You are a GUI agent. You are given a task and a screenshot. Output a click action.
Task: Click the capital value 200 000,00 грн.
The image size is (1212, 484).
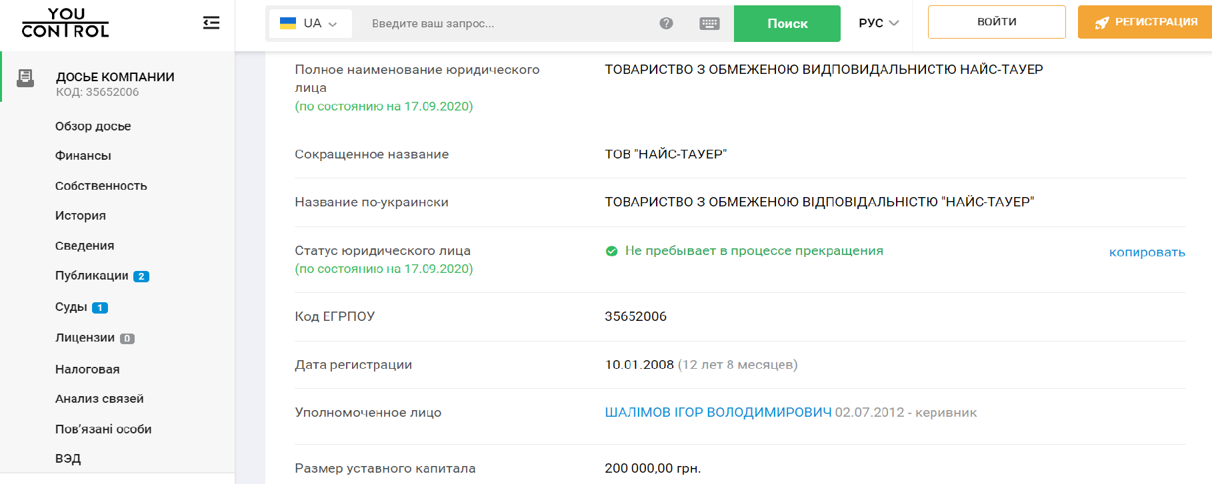pos(653,468)
